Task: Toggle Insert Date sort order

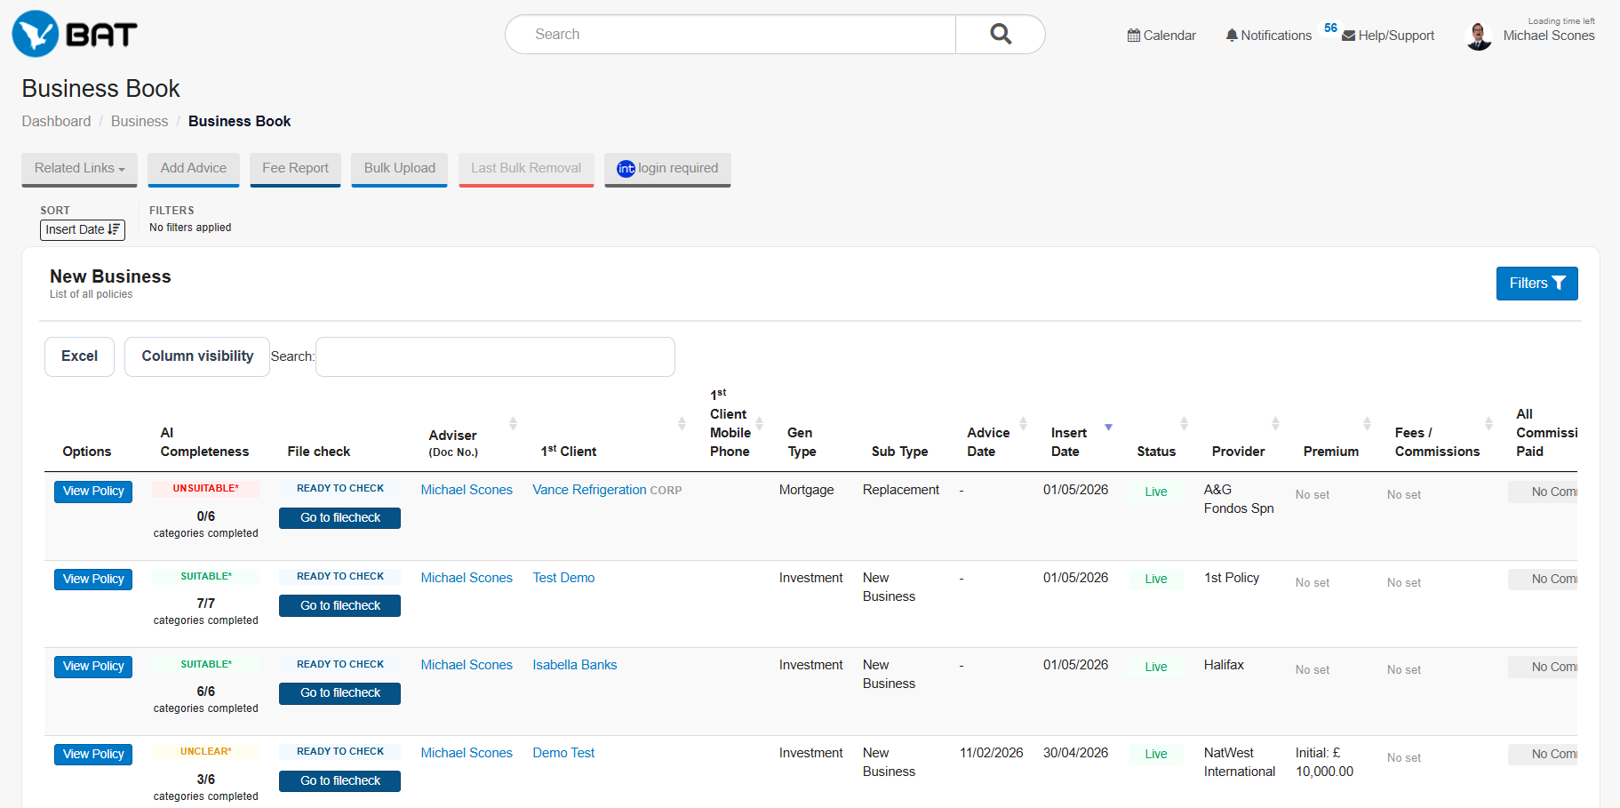Action: coord(83,229)
